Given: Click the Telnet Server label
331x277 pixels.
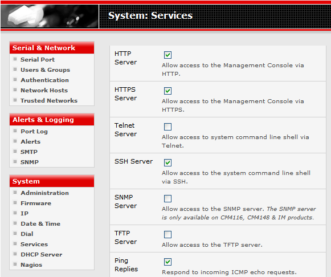Looking at the screenshot, I should click(x=125, y=129).
